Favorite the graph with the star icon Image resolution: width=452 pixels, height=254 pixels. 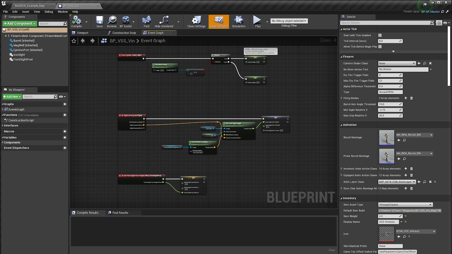(74, 41)
